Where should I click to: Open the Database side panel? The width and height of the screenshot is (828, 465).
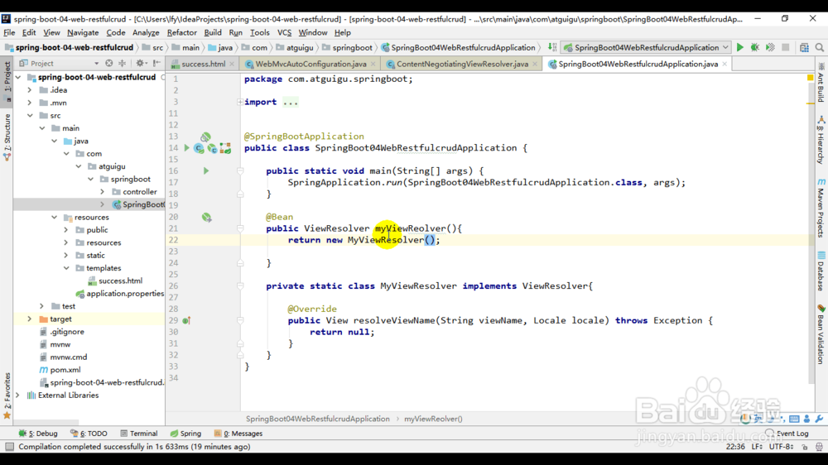tap(821, 271)
